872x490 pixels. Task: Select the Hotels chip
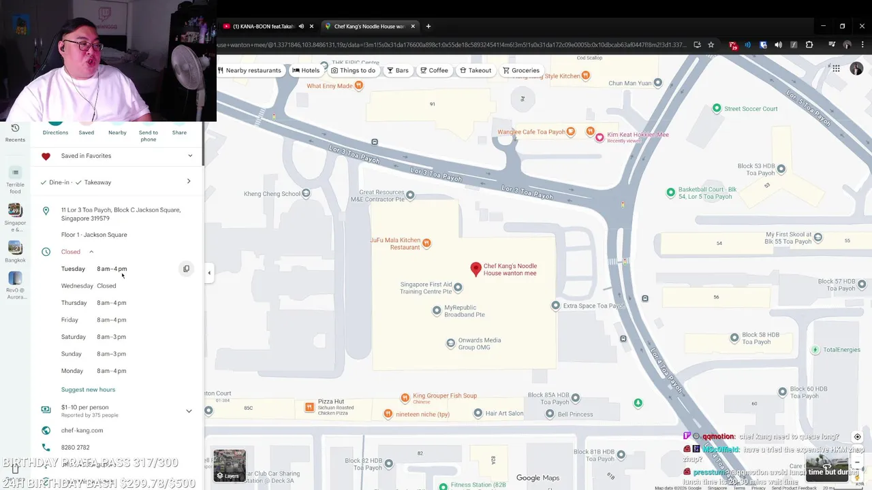(x=306, y=70)
